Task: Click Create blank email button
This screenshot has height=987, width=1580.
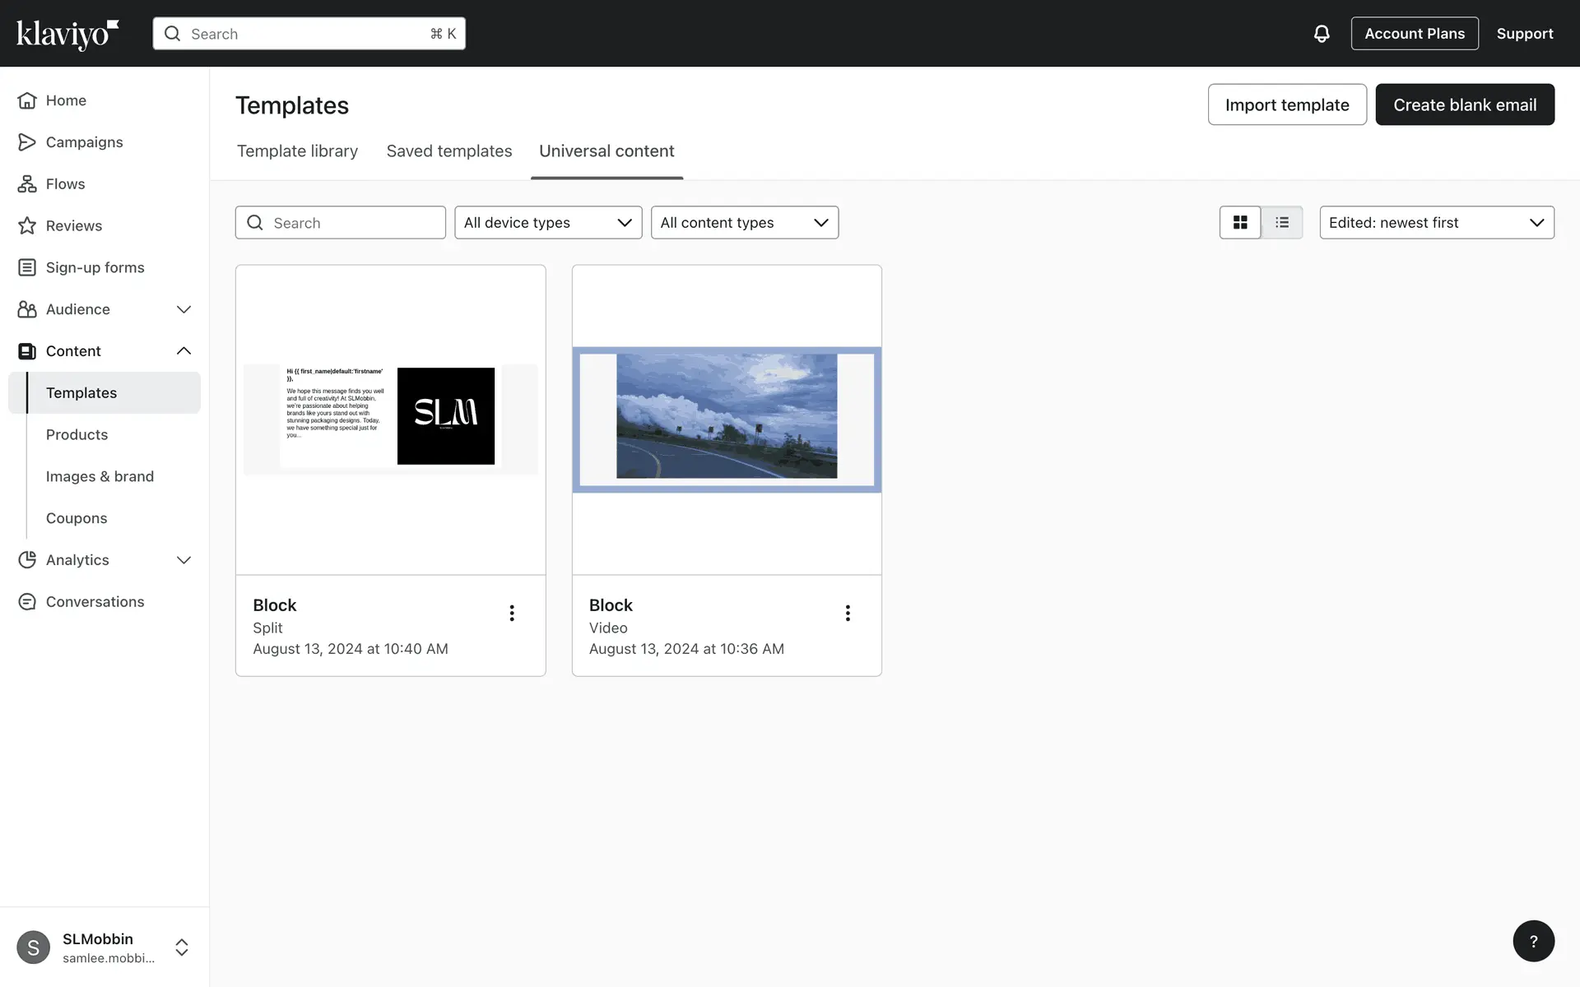Action: click(x=1464, y=104)
